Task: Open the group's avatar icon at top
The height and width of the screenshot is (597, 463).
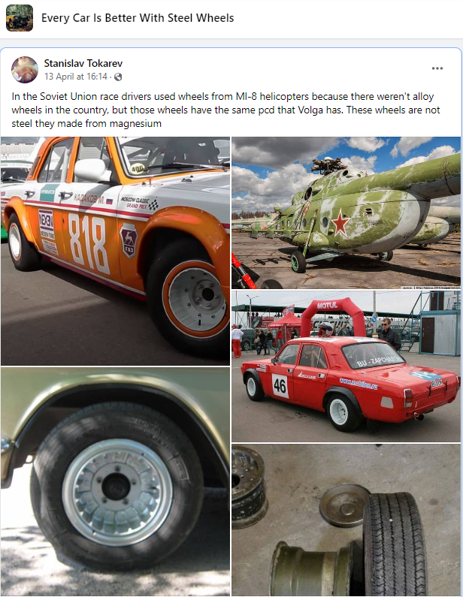Action: [20, 18]
